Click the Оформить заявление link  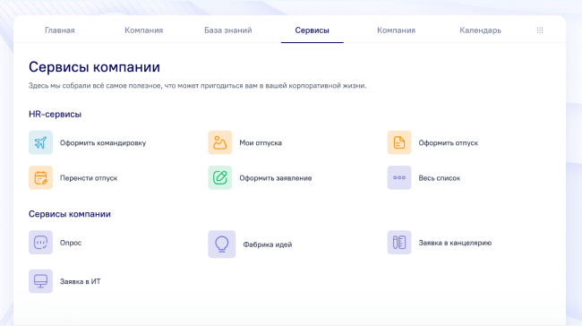coord(276,178)
